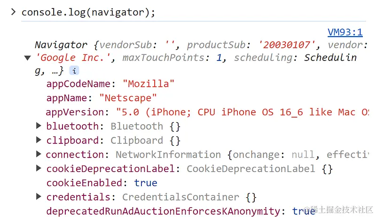This screenshot has height=217, width=376.
Task: Select the appCodeName property
Action: tap(78, 84)
